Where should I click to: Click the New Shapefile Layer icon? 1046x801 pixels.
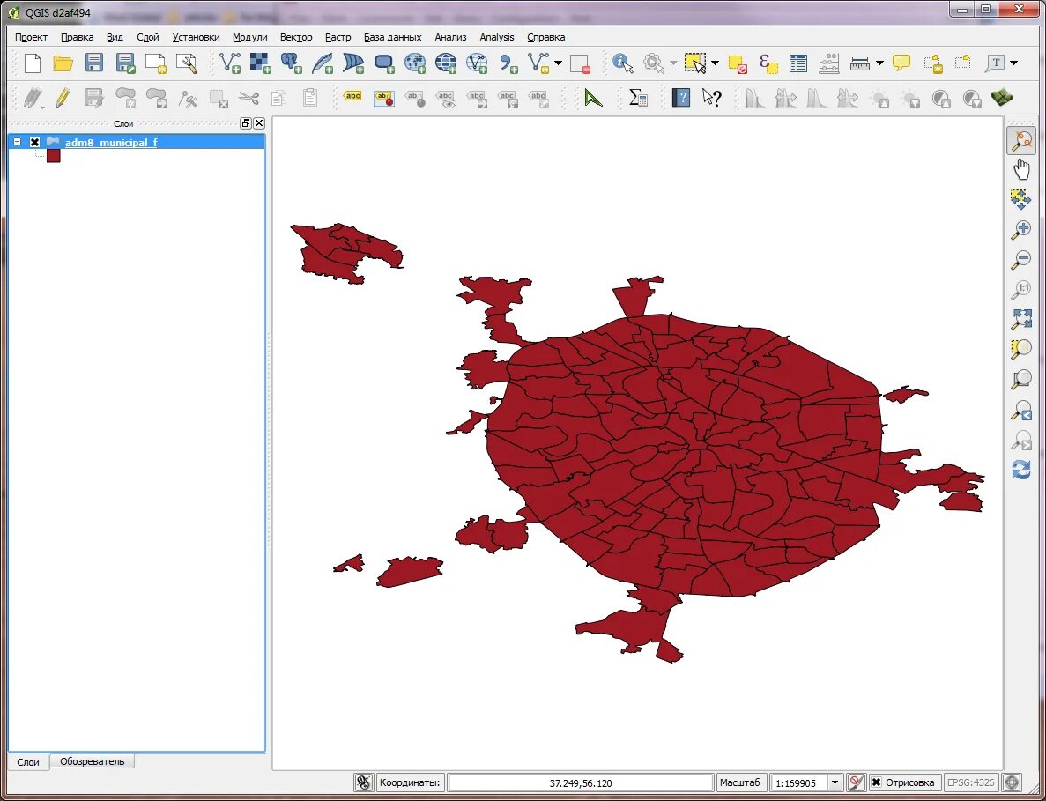[538, 63]
